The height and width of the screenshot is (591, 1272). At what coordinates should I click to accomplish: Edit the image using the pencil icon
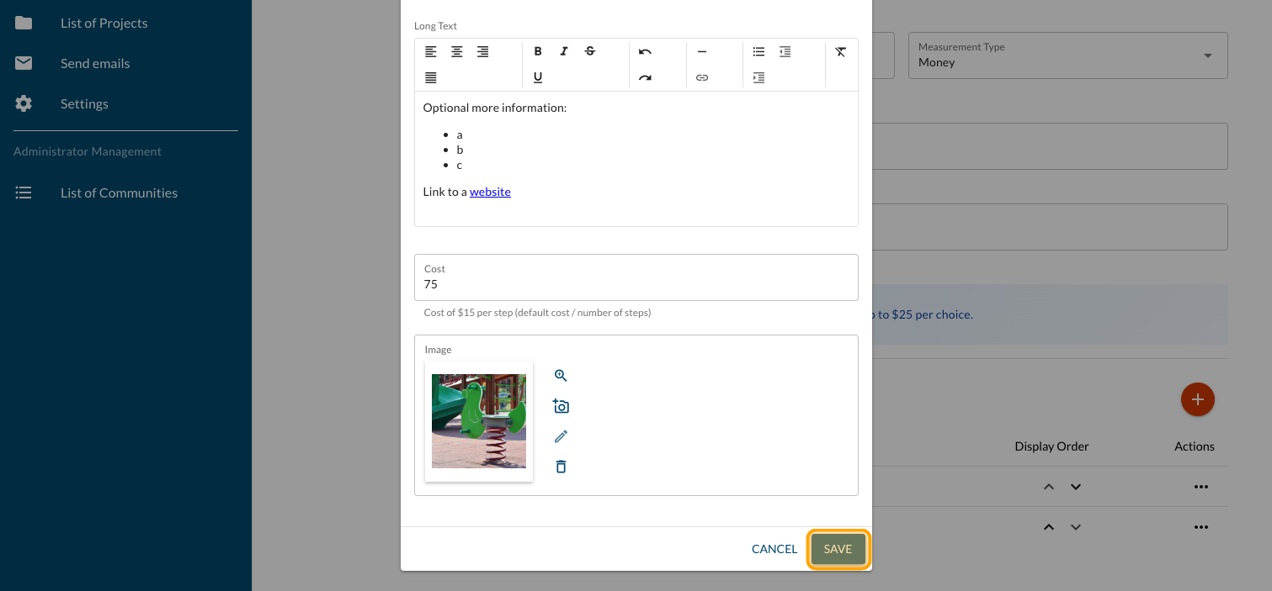point(561,436)
